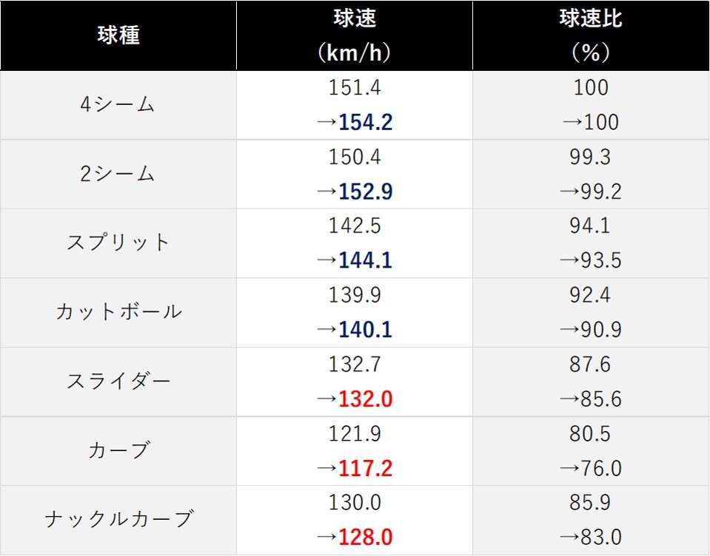Click the red 117.2 speed value
Viewport: 710px width, 556px height.
tap(366, 468)
